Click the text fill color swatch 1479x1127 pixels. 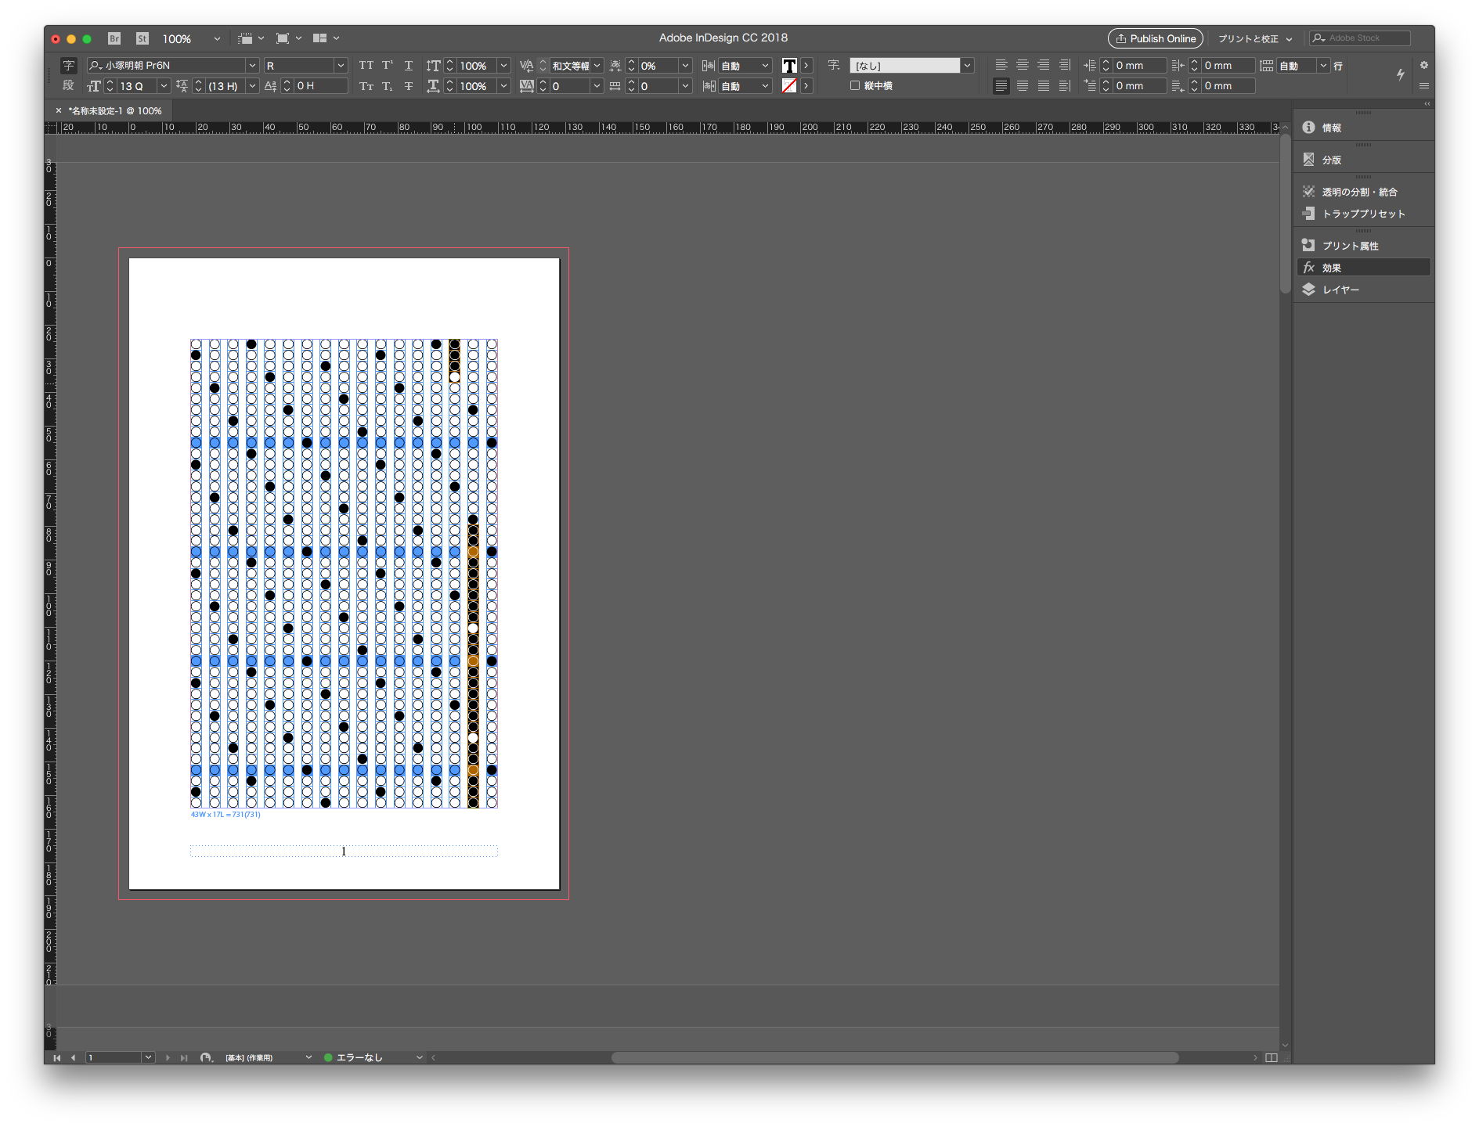pos(789,66)
